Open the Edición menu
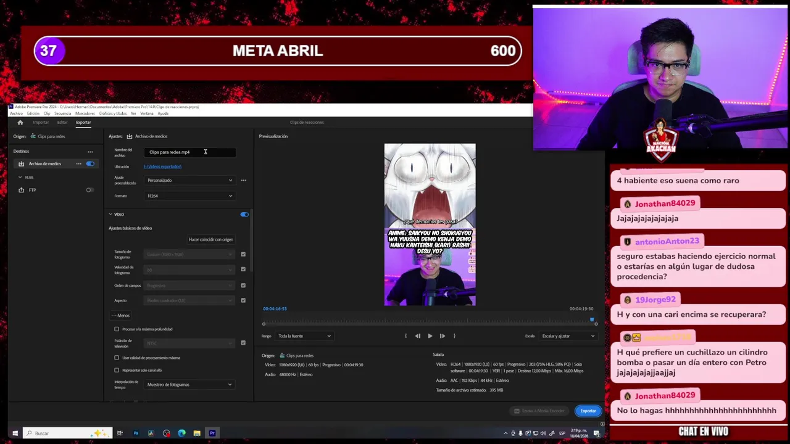This screenshot has width=790, height=444. (x=33, y=113)
